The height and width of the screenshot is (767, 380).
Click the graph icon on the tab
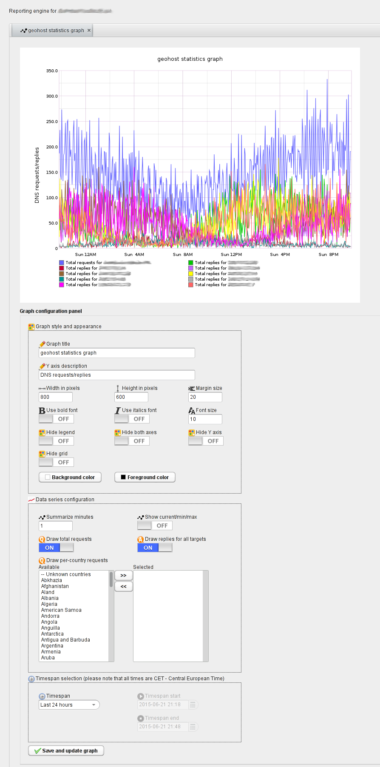[x=24, y=31]
